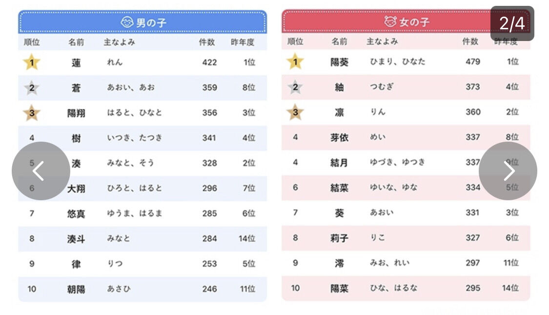This screenshot has width=549, height=315.
Task: Click the count 479 for 陽葵
Action: pos(472,62)
